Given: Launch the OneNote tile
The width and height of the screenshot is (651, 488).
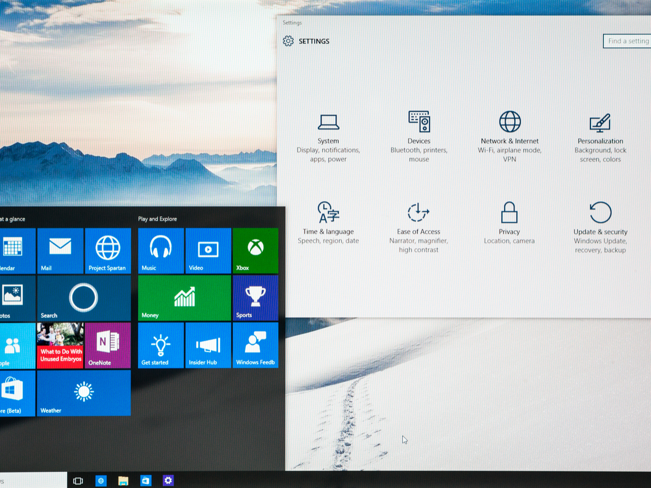Looking at the screenshot, I should click(108, 345).
